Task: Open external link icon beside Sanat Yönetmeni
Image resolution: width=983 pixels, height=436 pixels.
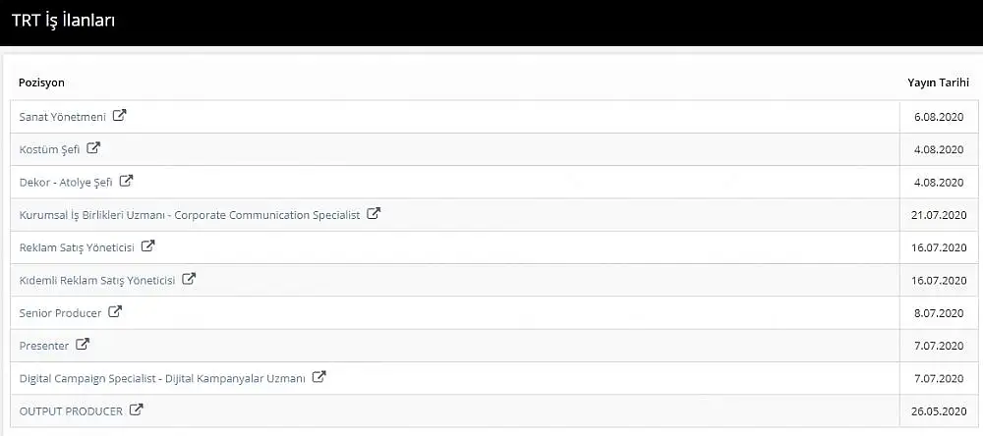Action: [x=119, y=116]
